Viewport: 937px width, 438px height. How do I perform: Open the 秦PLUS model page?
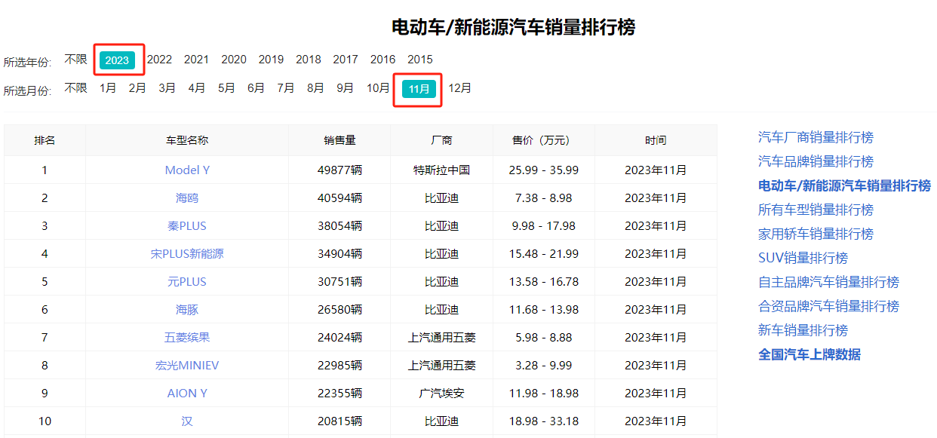tap(187, 226)
